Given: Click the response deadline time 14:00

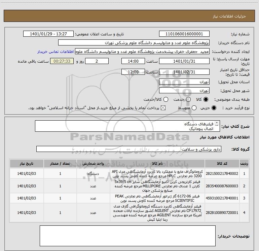Looking at the screenshot, I should 133,61.
